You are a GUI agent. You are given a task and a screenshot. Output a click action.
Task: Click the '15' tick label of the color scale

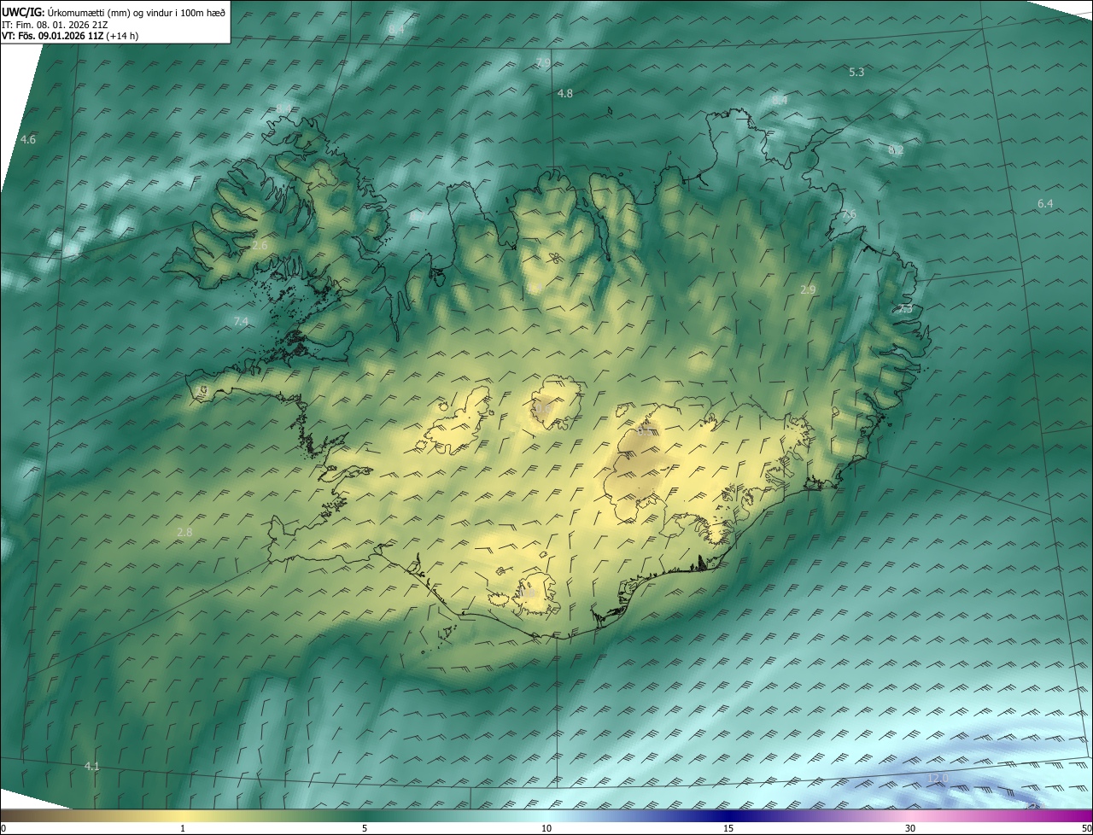[x=728, y=829]
